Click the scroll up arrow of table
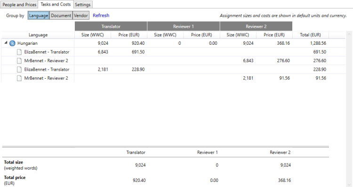 (x=349, y=34)
